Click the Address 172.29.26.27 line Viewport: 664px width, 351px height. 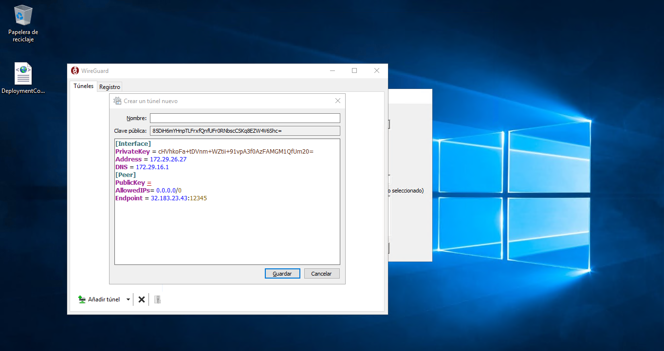[x=151, y=159]
